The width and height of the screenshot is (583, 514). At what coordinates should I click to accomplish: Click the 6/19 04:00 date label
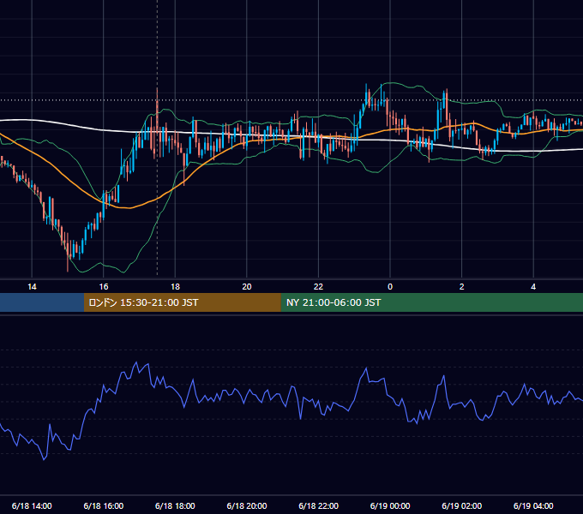(533, 505)
